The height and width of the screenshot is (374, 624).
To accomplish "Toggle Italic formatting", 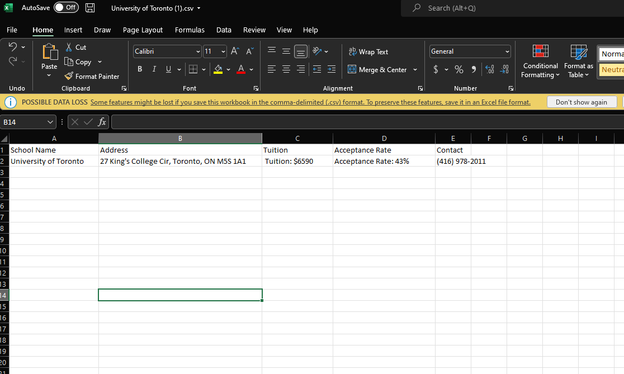I will click(154, 69).
